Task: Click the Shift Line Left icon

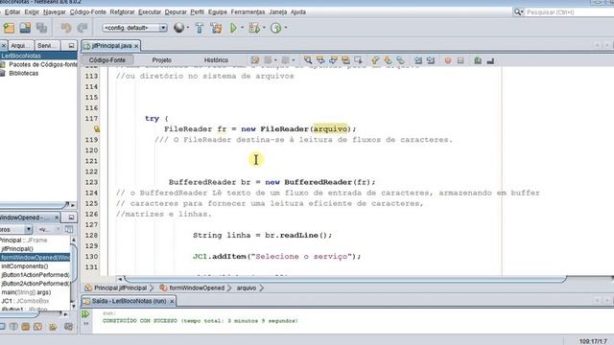Action: point(418,60)
